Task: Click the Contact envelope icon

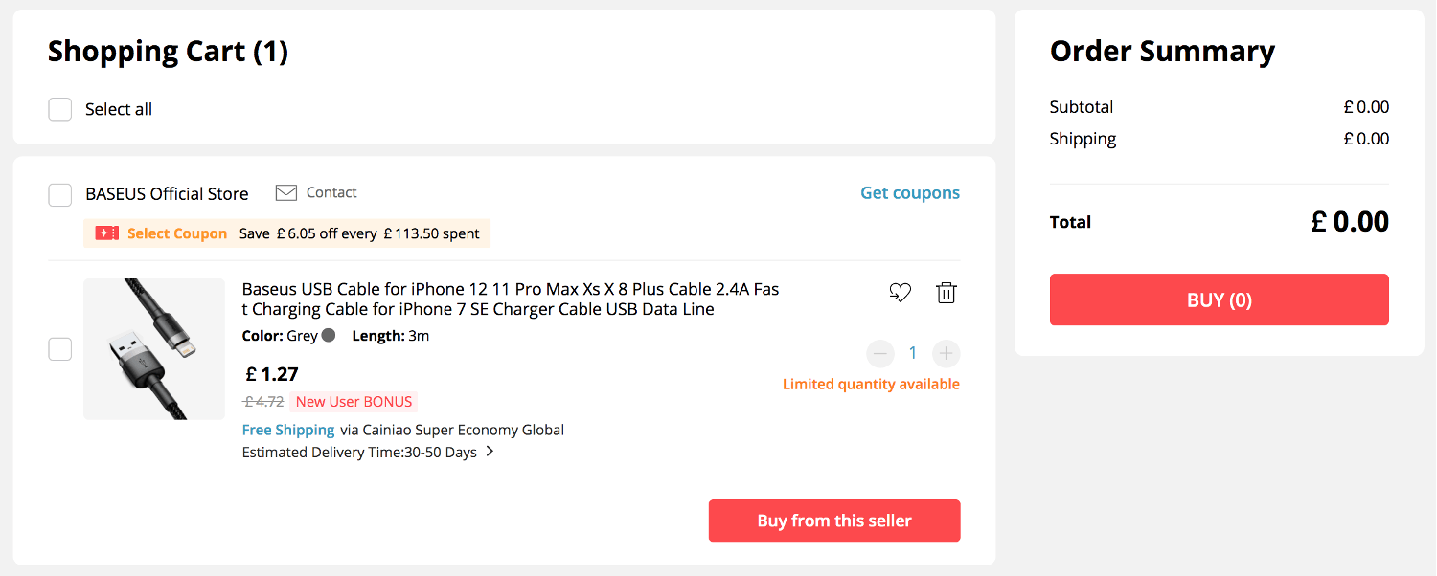Action: point(285,193)
